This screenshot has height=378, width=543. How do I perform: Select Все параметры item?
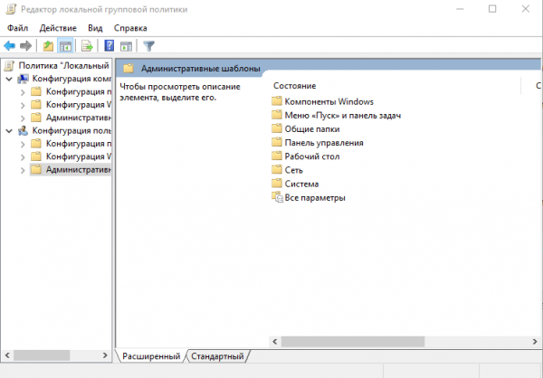click(315, 198)
